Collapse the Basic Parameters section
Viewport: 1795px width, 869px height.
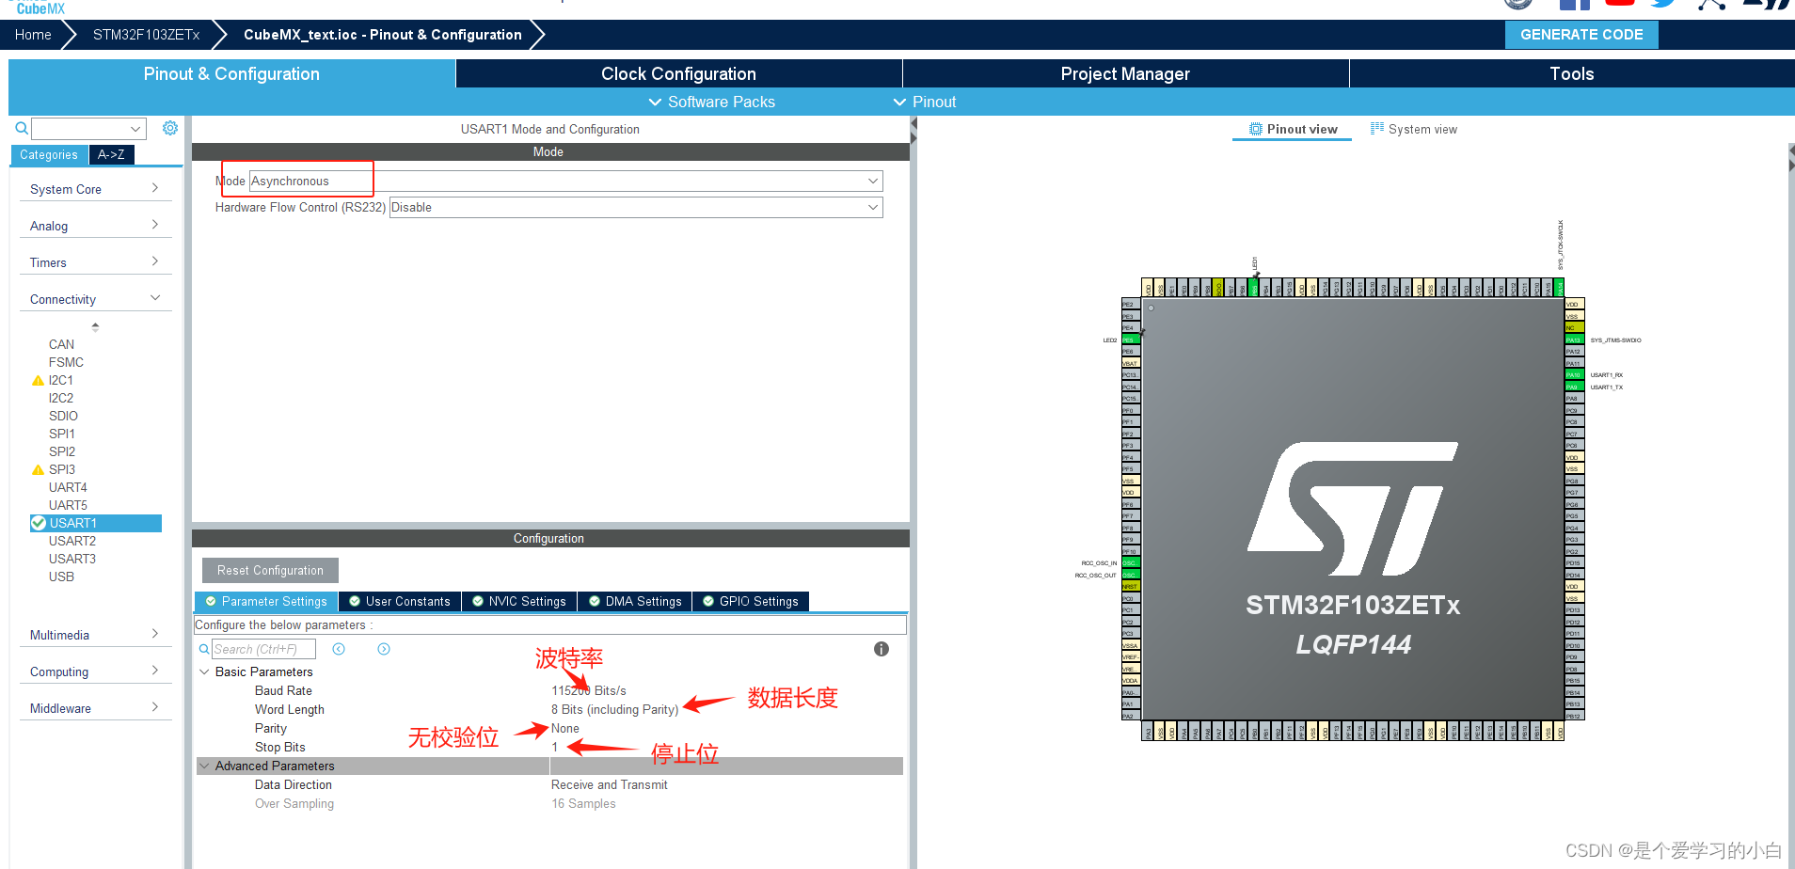point(204,671)
